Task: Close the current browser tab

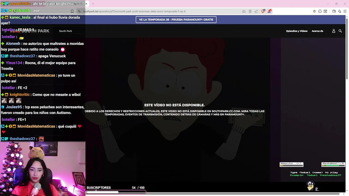Action: tap(86, 4)
